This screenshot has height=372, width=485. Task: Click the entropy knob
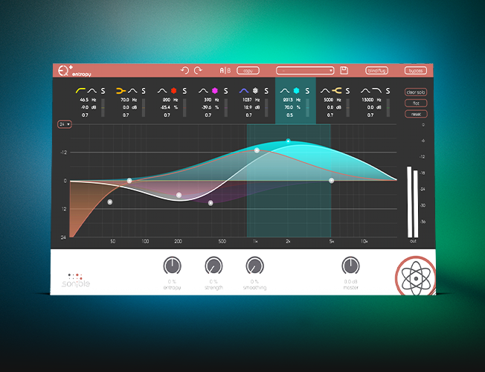click(x=172, y=266)
